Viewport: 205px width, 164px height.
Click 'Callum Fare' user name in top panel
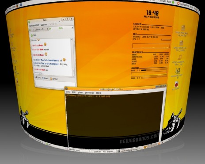coord(165,1)
